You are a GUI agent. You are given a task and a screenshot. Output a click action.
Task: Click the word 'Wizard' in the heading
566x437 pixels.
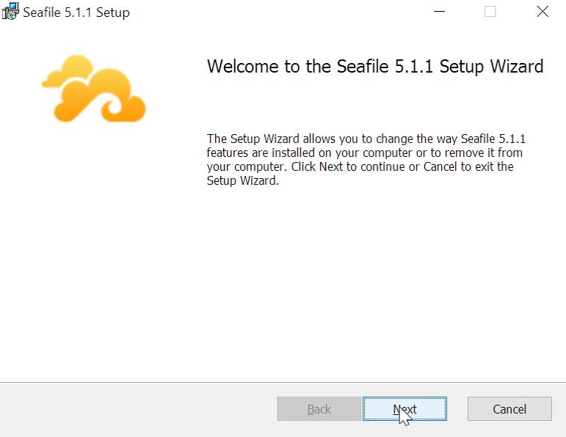(517, 66)
